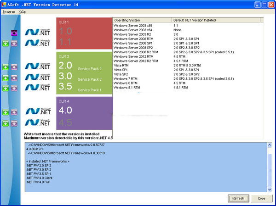
Task: Click the purple download arrow beside .NET 3.0
Action: [14, 78]
